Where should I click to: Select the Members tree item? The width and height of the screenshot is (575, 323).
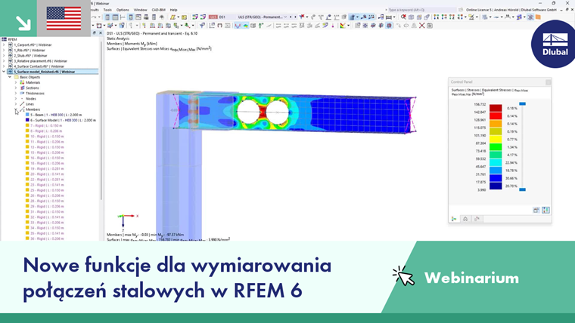33,109
